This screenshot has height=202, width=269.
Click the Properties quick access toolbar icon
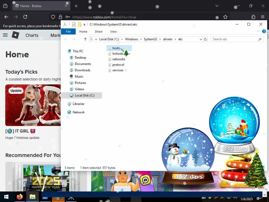pos(74,24)
